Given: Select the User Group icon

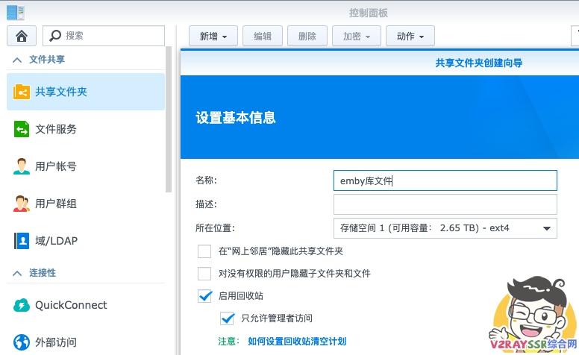Looking at the screenshot, I should pyautogui.click(x=22, y=204).
